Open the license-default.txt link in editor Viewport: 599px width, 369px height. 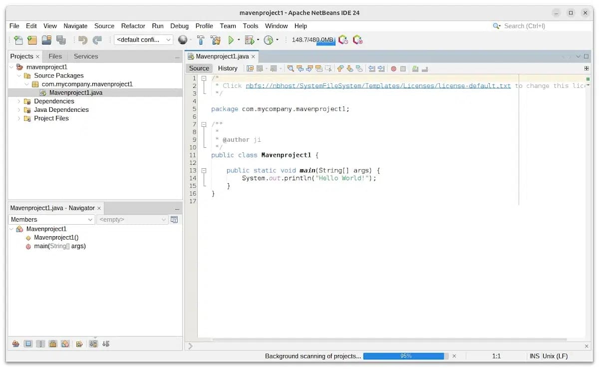click(x=378, y=86)
